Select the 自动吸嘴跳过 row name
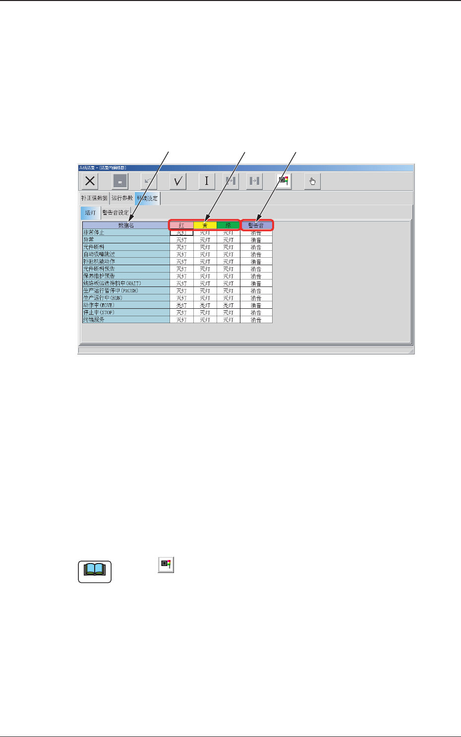461x737 pixels. [x=126, y=254]
